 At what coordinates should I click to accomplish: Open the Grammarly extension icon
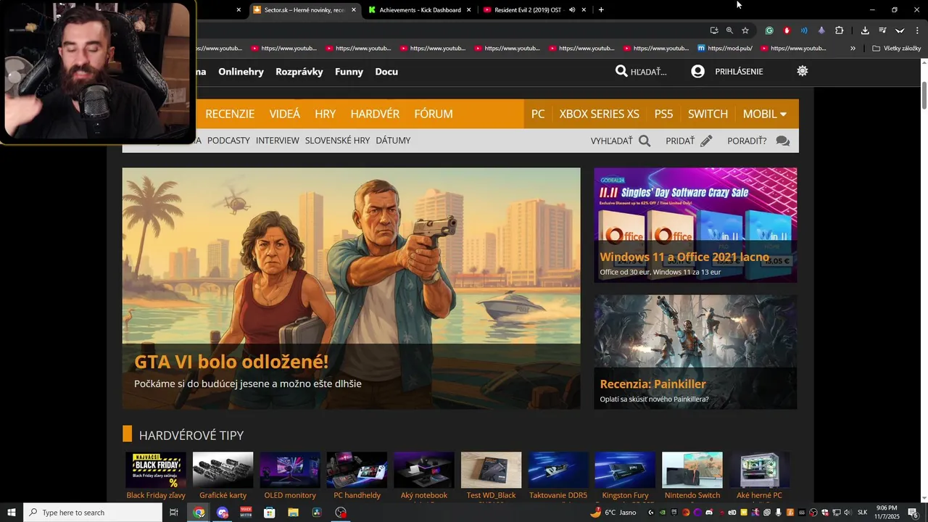[x=769, y=30]
